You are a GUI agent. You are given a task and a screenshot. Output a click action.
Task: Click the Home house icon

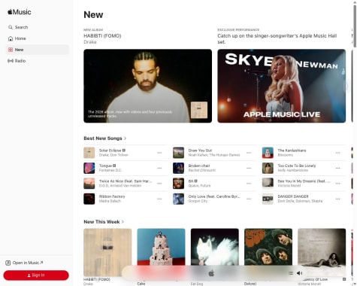[x=11, y=38]
